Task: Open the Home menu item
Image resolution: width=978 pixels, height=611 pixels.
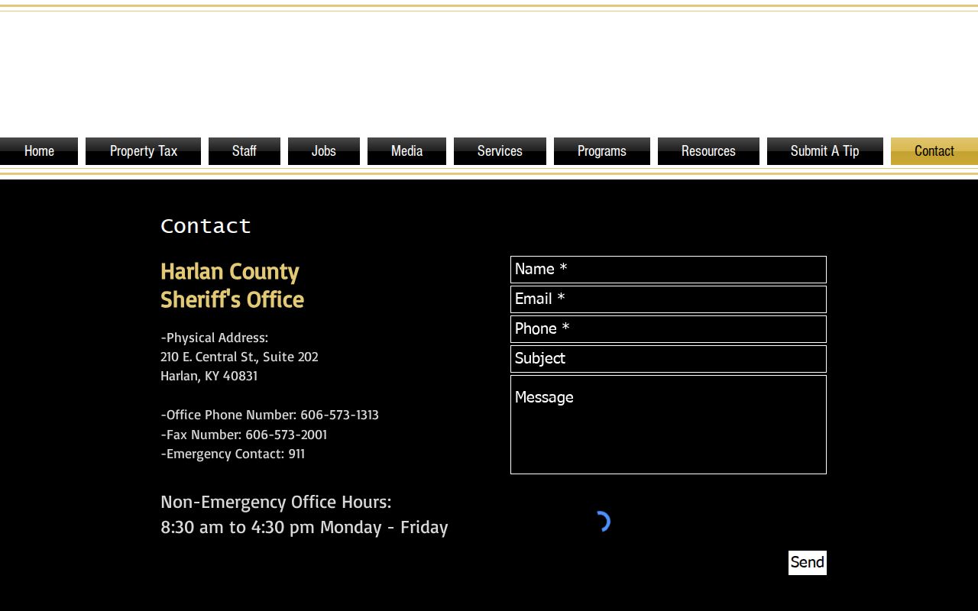Action: coord(39,151)
